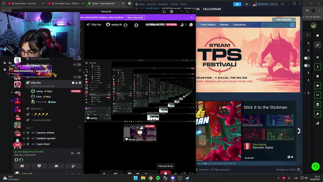Image resolution: width=323 pixels, height=182 pixels.
Task: Share your screen button in Discord voice panel
Action: (39, 166)
